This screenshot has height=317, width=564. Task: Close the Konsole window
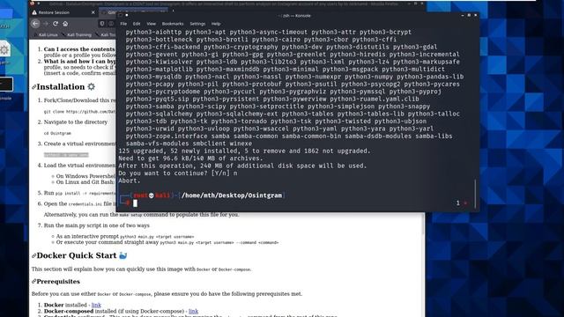[x=476, y=16]
